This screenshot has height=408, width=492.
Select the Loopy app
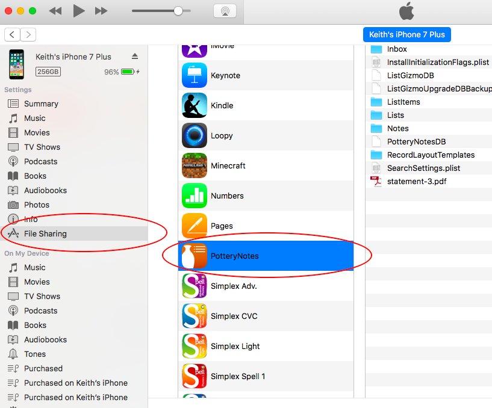[x=266, y=135]
